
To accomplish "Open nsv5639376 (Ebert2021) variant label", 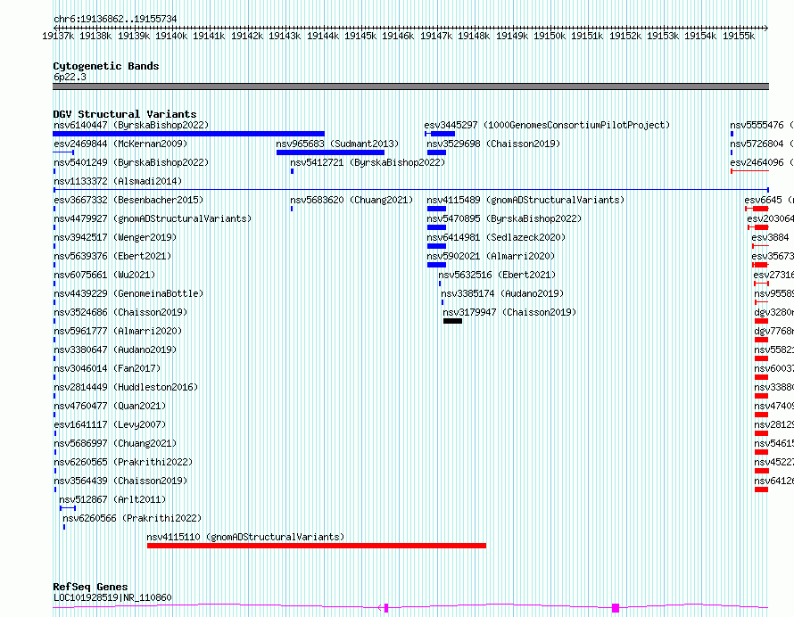I will [112, 256].
